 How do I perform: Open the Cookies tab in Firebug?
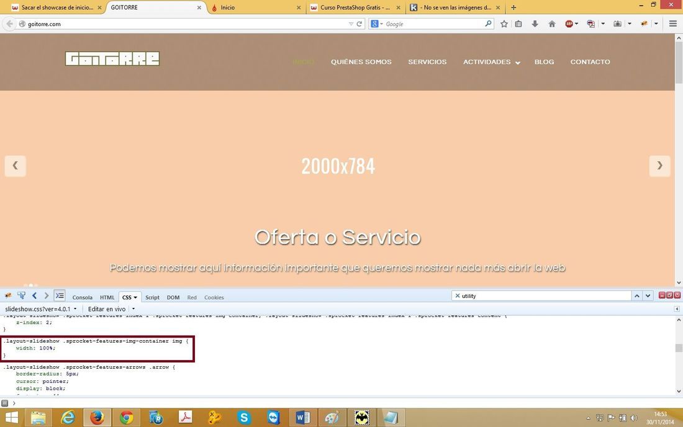(x=214, y=297)
